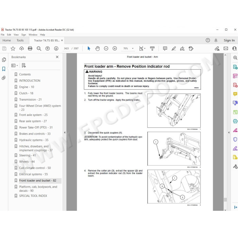238x238 pixels.
Task: Open Help question mark icon
Action: tap(208, 40)
